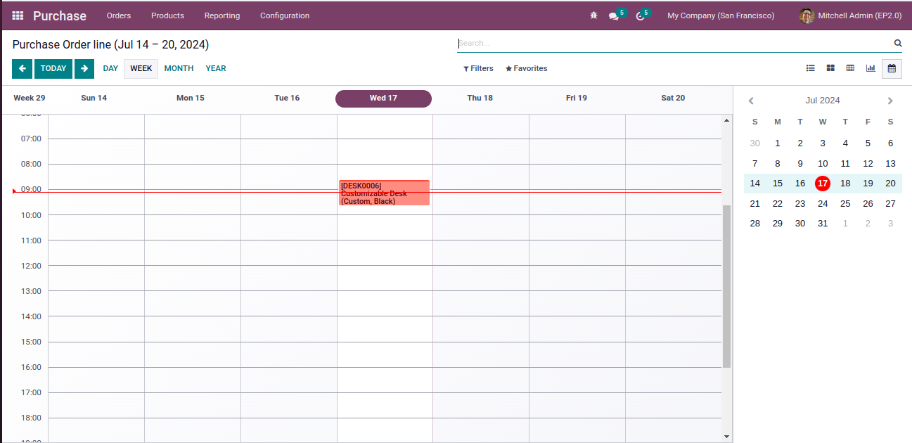Click the Purchase app title
Screen dimensions: 912x443
coord(60,15)
